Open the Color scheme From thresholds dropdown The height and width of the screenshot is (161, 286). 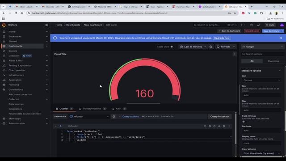click(261, 153)
